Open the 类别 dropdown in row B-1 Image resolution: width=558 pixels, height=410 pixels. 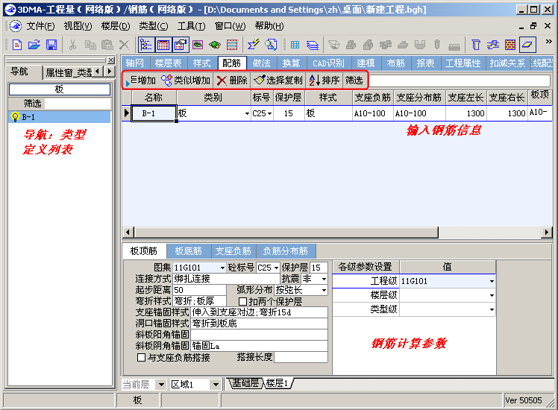coord(247,114)
